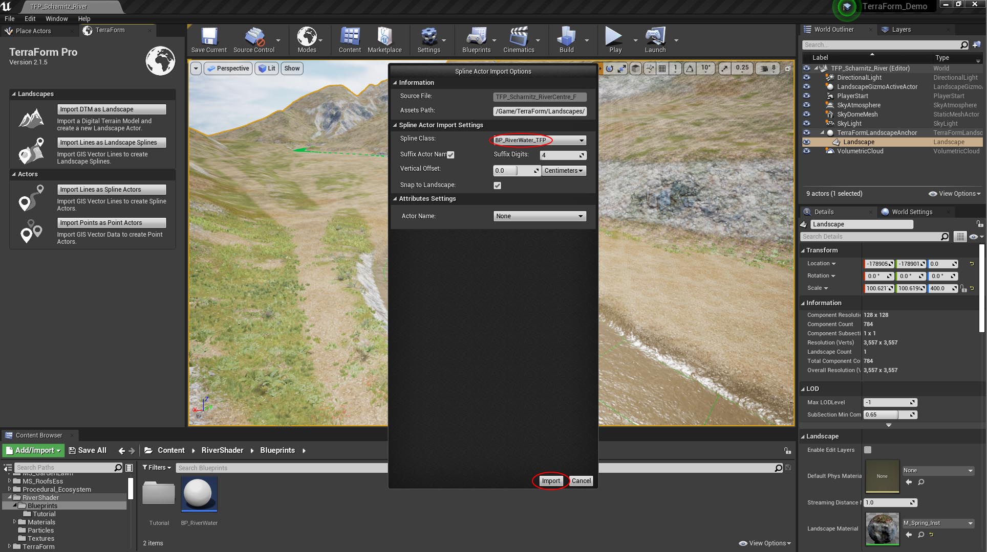
Task: Uncheck the Snap to Landscape checkbox
Action: pyautogui.click(x=497, y=186)
